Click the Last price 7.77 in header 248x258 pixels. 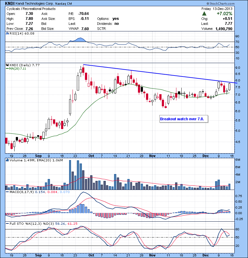click(x=228, y=24)
